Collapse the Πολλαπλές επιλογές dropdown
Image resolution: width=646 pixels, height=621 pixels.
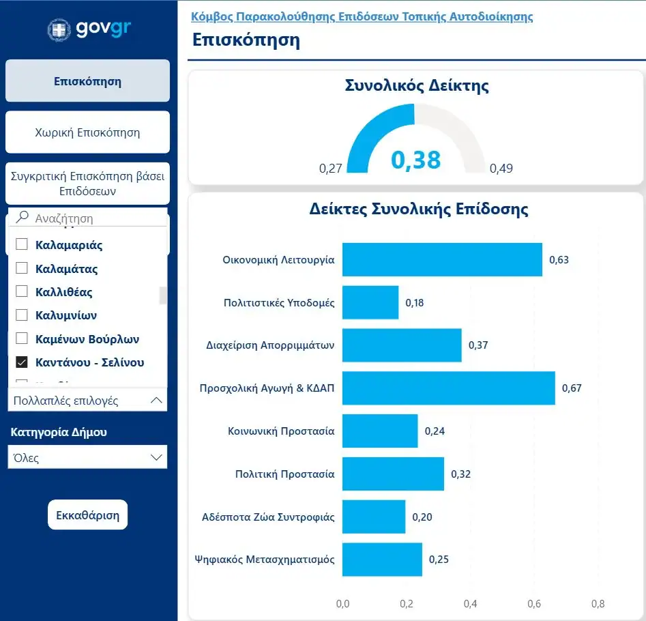coord(156,401)
